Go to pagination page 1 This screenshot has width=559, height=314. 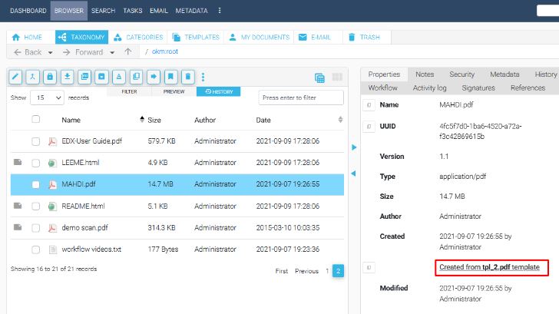coord(327,271)
